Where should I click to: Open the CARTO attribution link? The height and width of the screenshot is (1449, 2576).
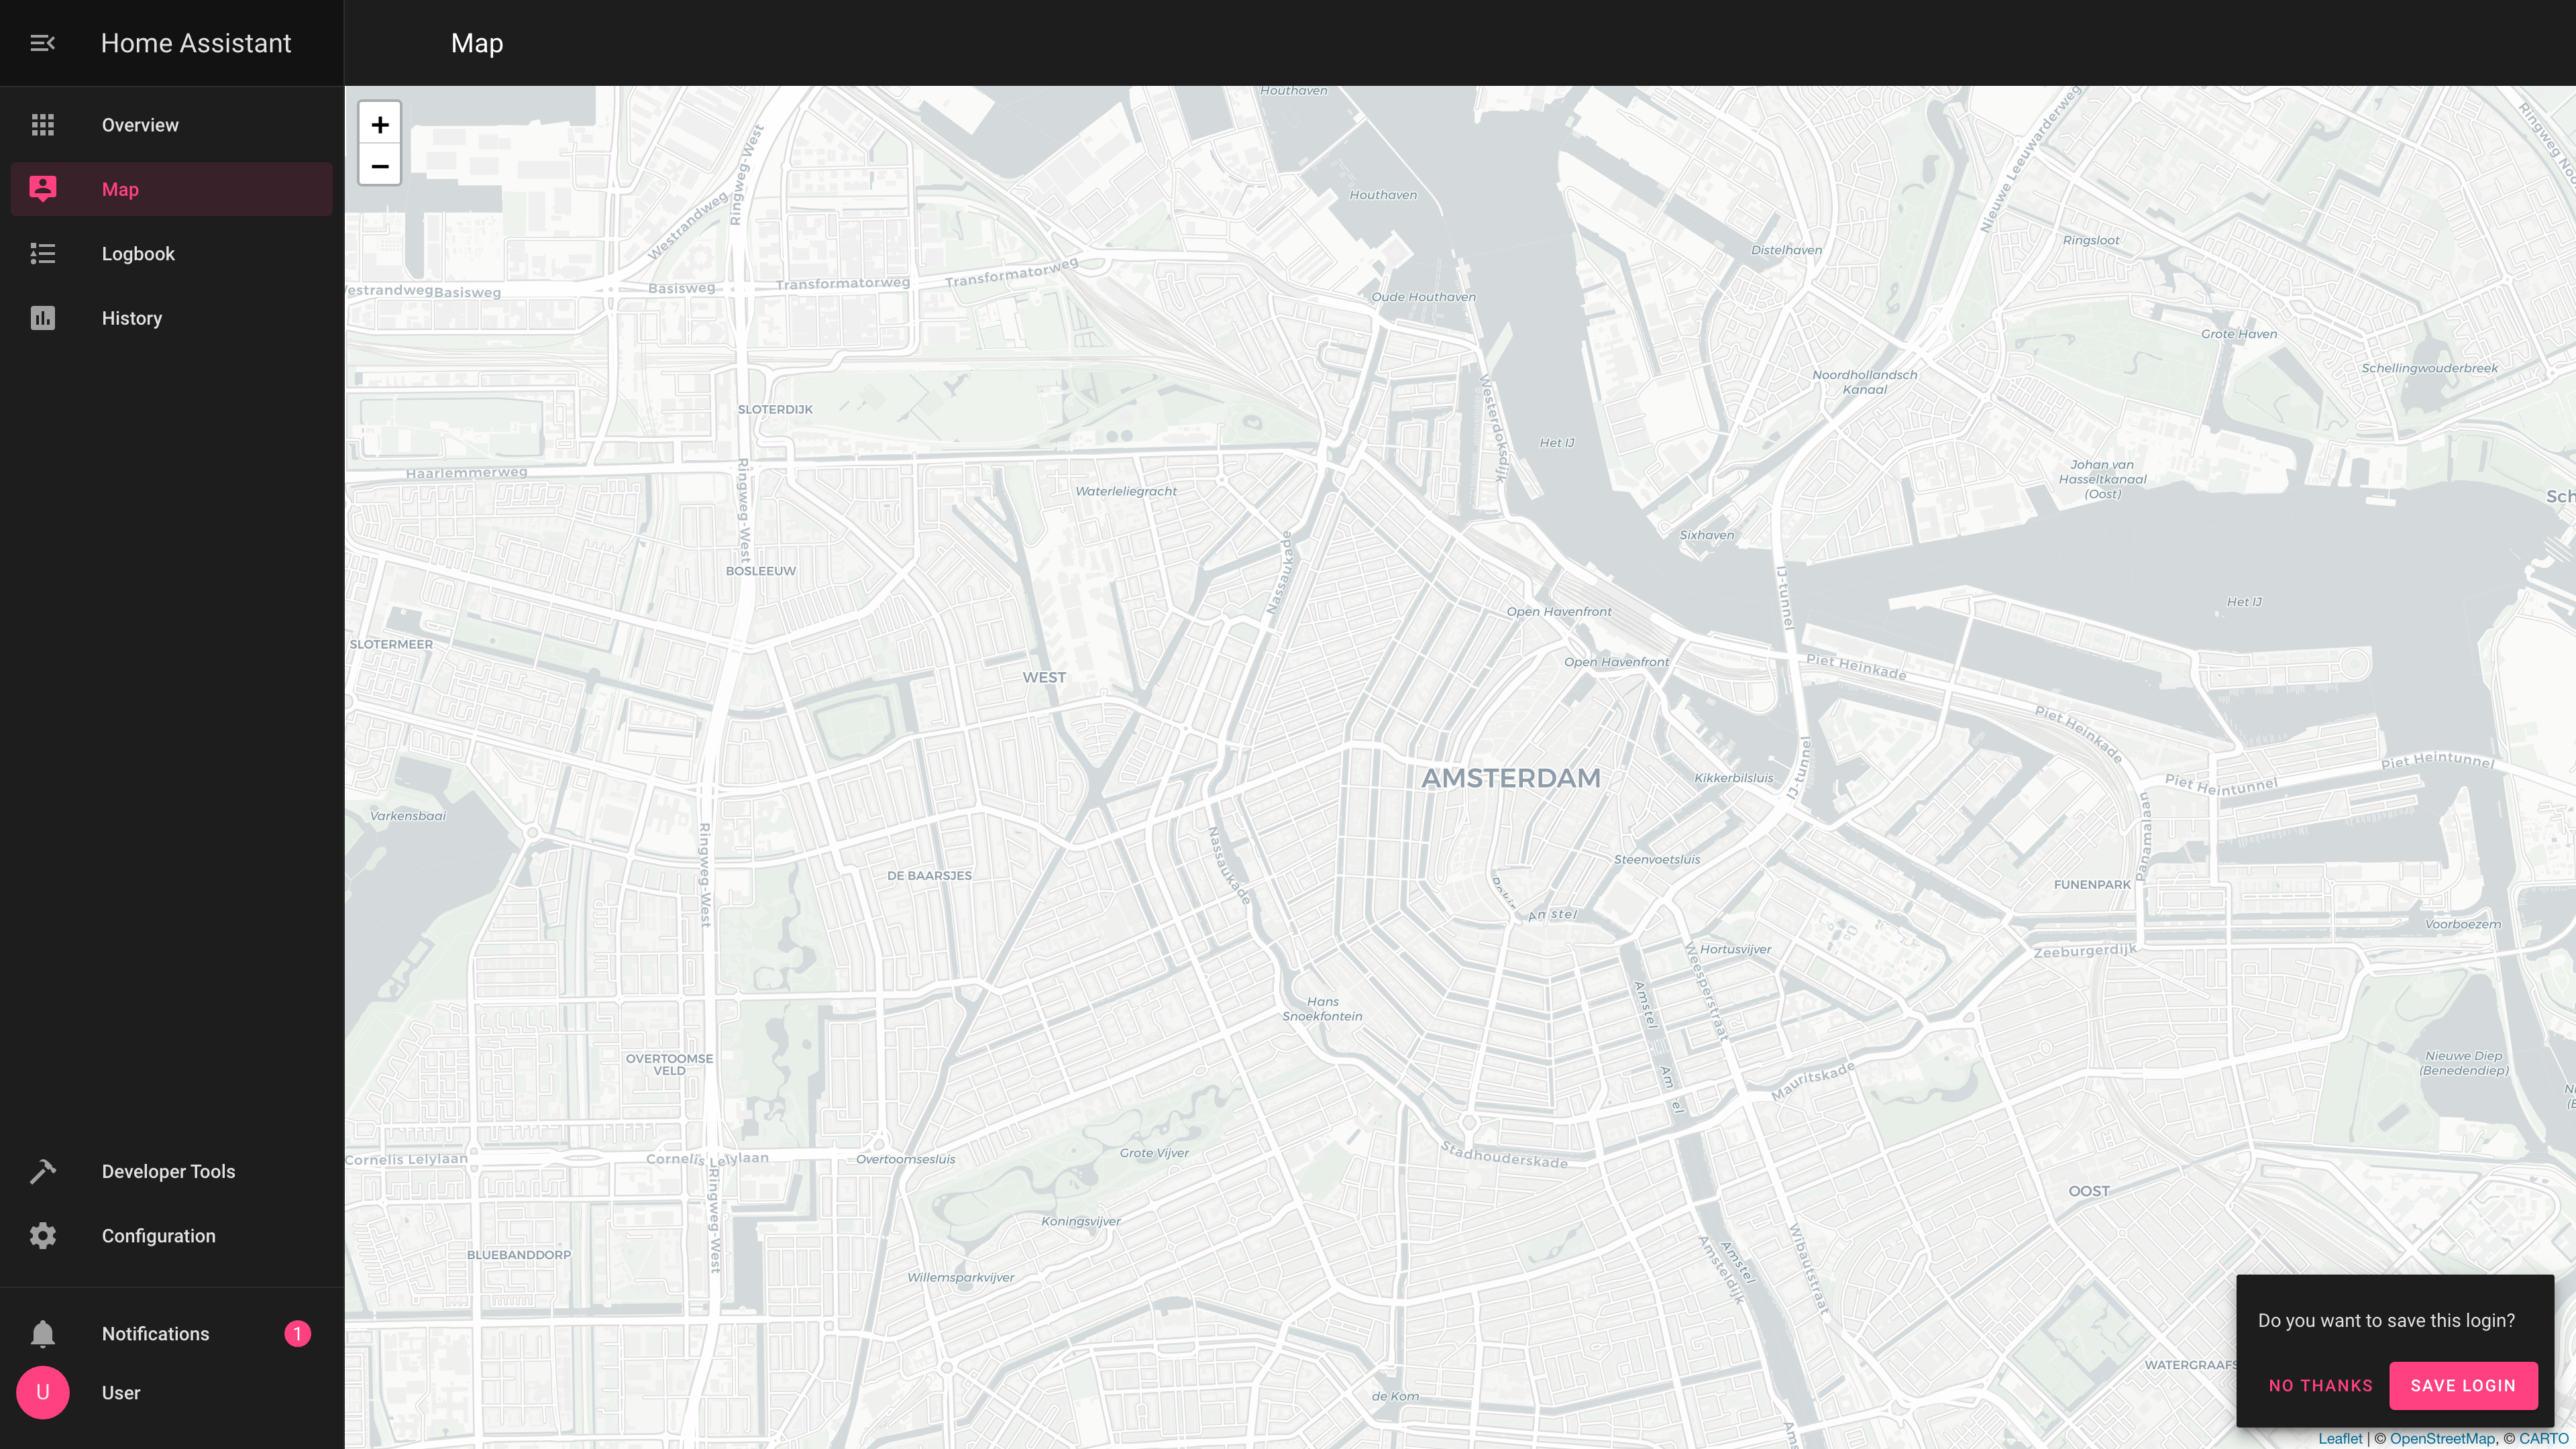click(x=2544, y=1439)
